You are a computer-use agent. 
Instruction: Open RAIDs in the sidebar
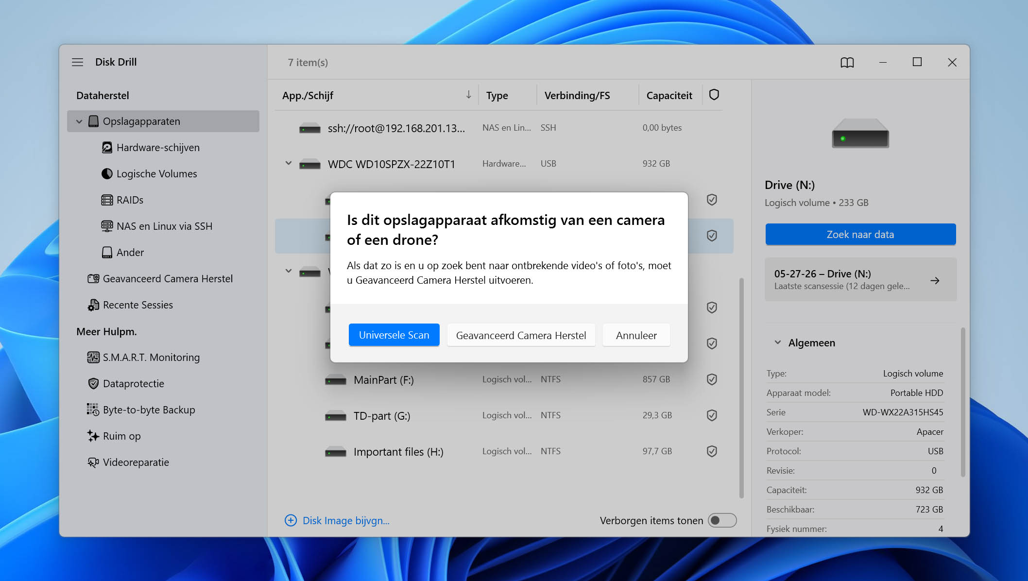[130, 200]
